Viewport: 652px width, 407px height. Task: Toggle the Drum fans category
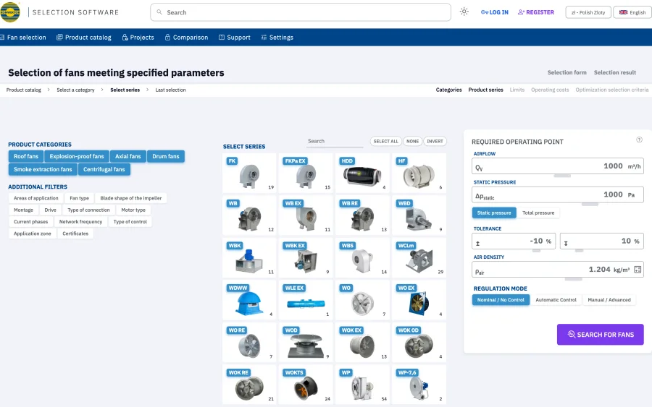[165, 156]
